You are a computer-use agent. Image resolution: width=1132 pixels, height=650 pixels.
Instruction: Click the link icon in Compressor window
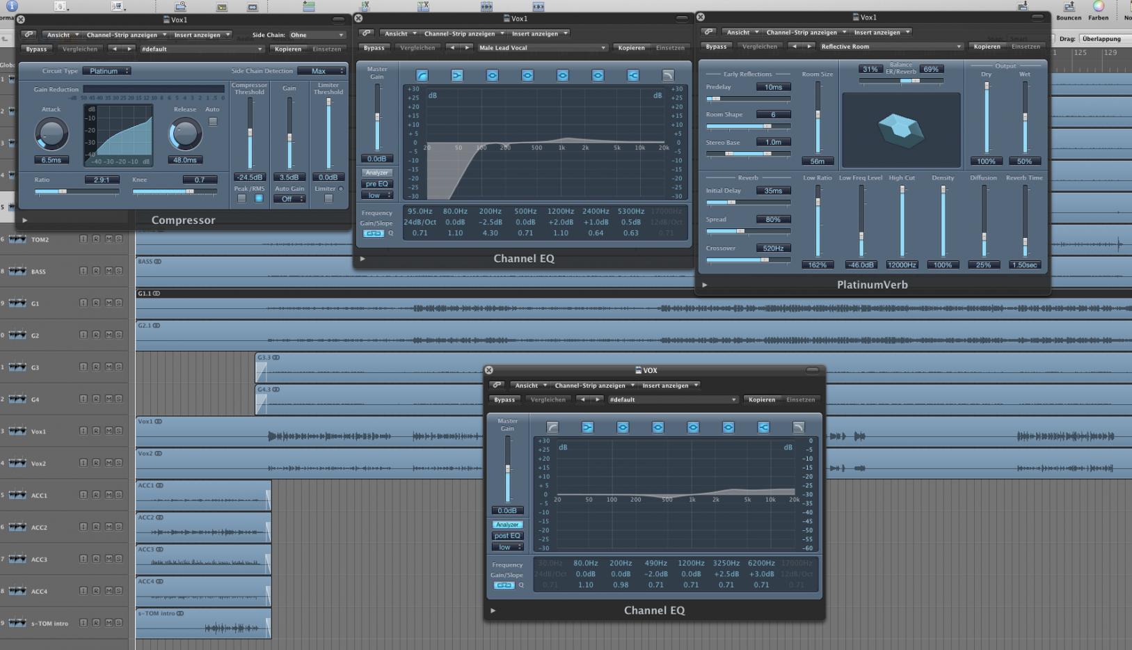click(x=29, y=35)
